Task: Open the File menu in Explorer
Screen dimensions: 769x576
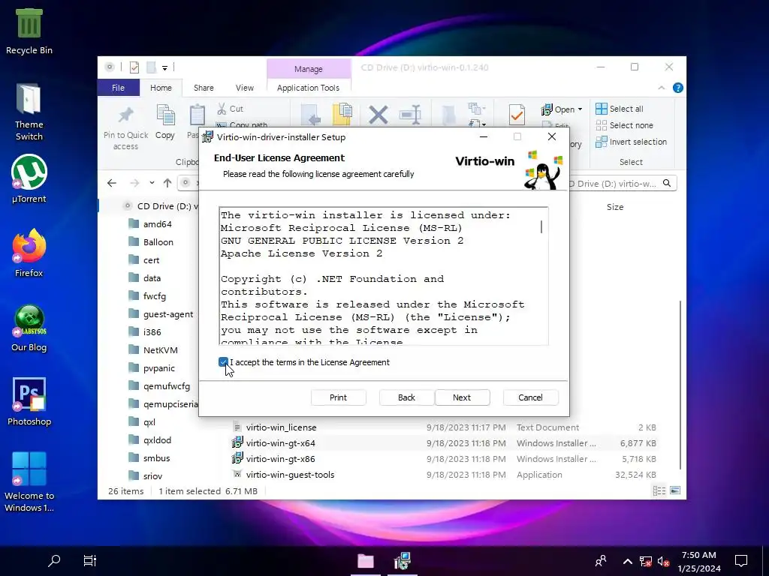Action: coord(118,88)
